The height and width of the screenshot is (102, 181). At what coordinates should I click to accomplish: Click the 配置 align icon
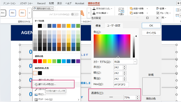pos(158,8)
